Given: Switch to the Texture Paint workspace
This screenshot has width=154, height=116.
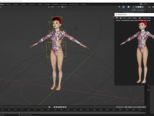Looking at the screenshot, I should (x=32, y=5).
